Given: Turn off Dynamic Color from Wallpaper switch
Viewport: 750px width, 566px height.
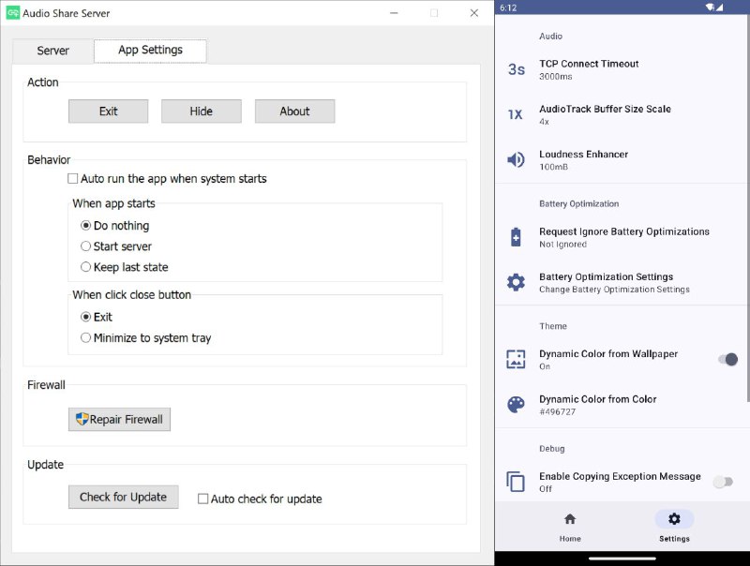Looking at the screenshot, I should click(727, 359).
